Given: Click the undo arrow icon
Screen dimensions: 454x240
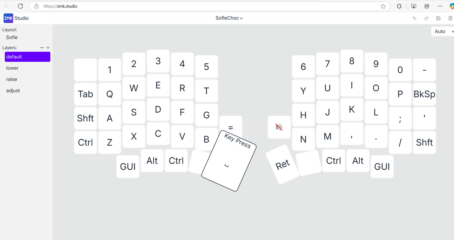Looking at the screenshot, I should click(414, 18).
